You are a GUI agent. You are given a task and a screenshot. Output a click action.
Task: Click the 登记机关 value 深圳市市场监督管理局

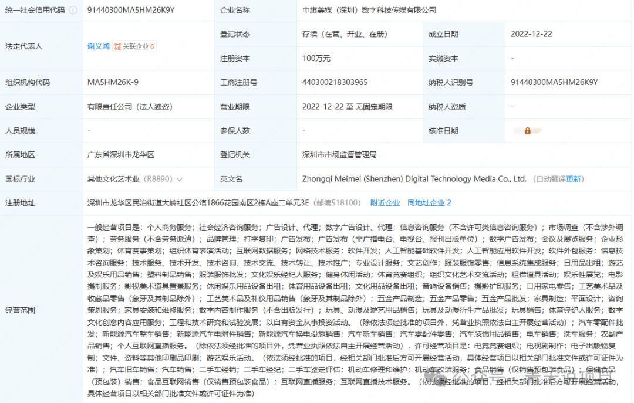coord(339,155)
